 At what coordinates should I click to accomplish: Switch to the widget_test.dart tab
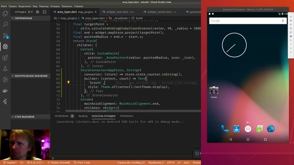point(119,12)
